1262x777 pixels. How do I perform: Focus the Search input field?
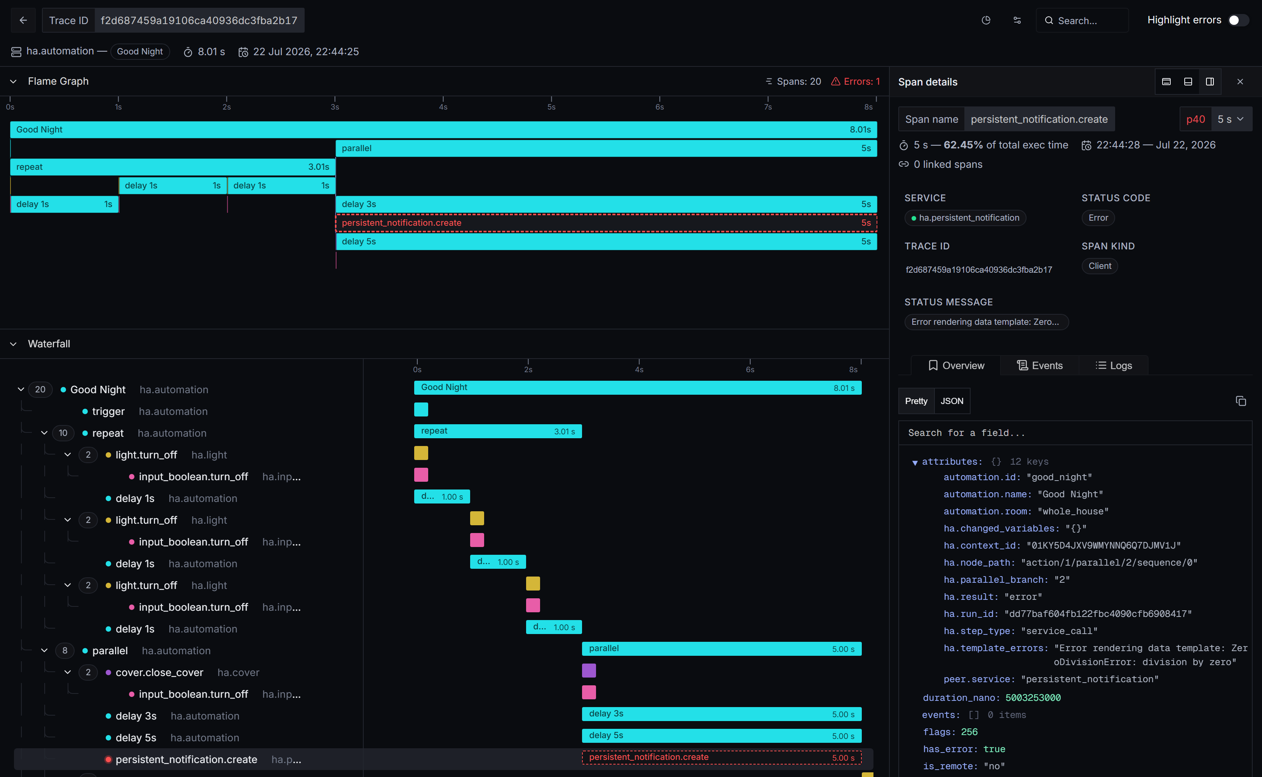(x=1082, y=20)
